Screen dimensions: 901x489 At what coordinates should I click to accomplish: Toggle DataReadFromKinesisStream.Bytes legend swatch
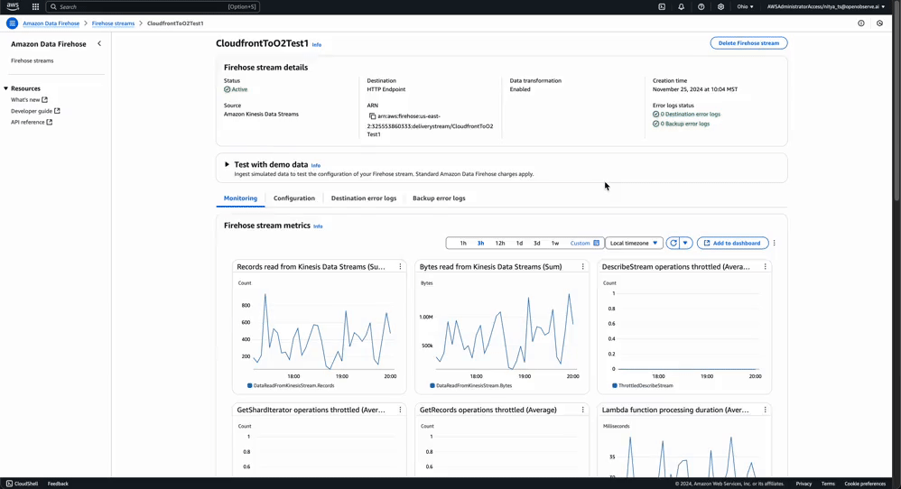click(432, 385)
